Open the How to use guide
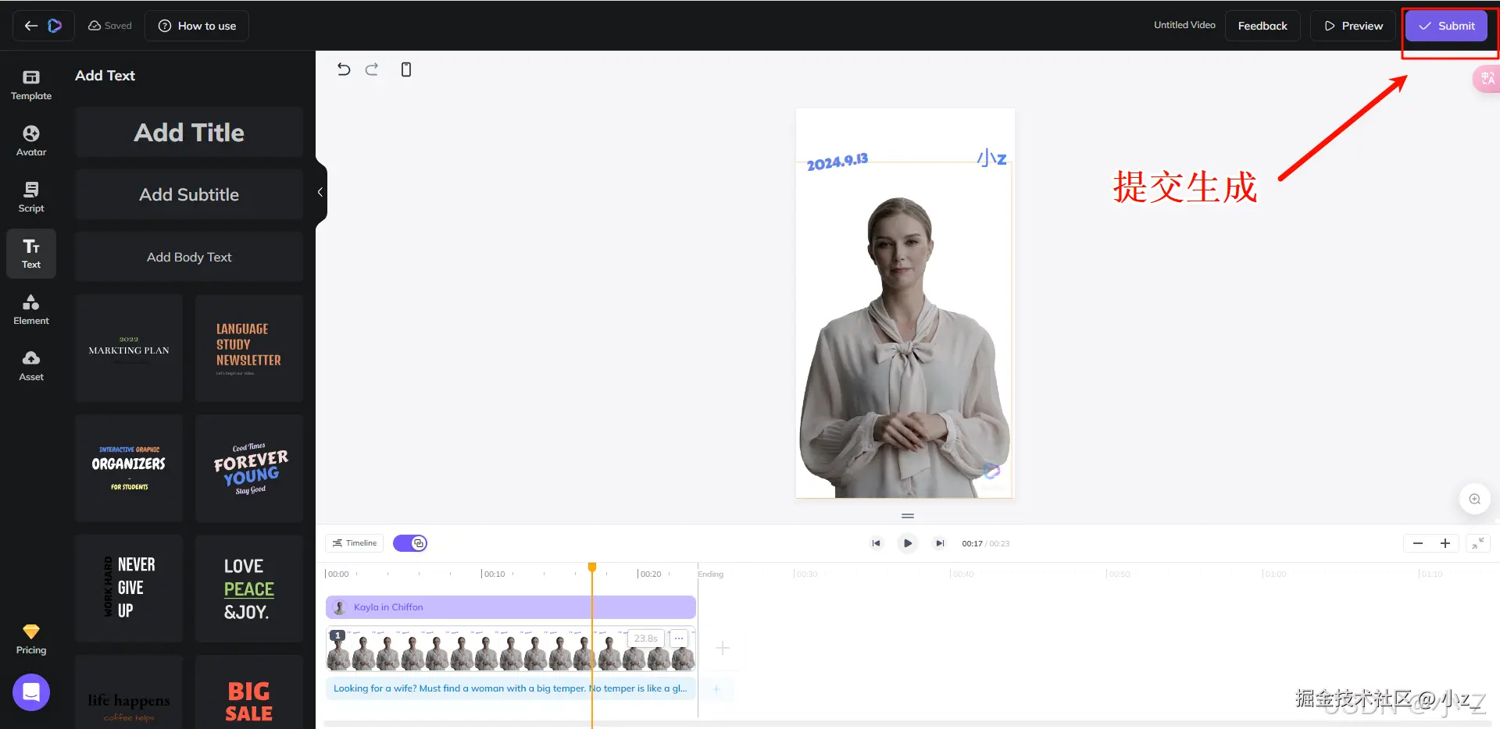Screen dimensions: 1500x729 tap(197, 26)
